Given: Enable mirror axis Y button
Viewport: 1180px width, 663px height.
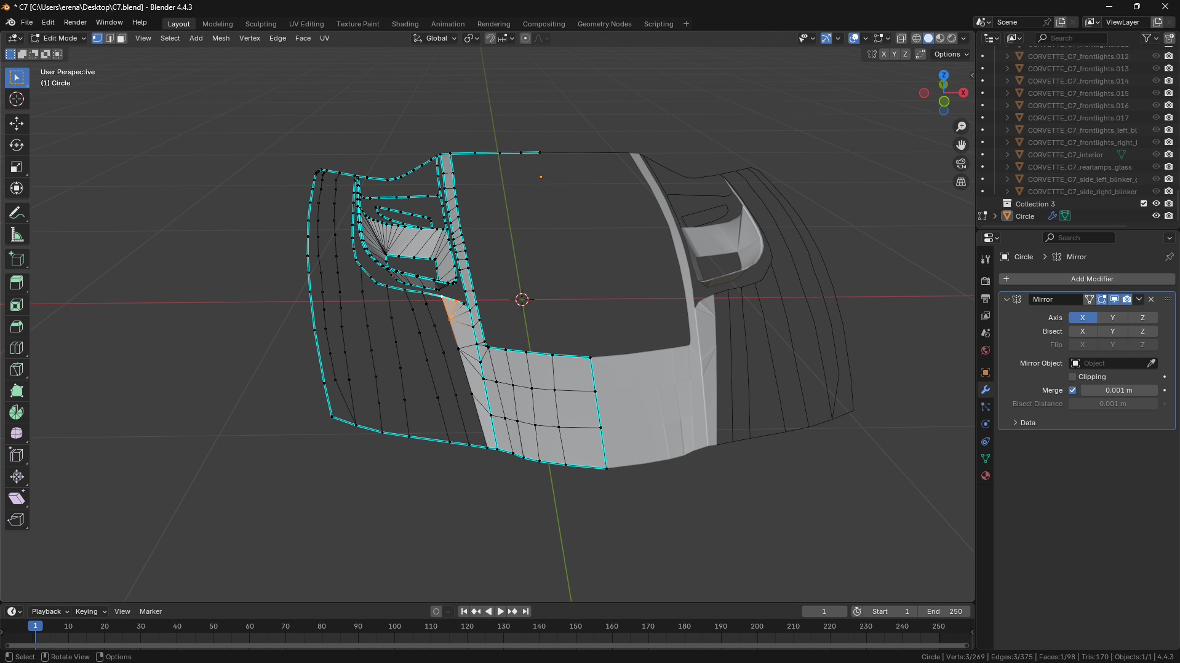Looking at the screenshot, I should tap(1112, 318).
